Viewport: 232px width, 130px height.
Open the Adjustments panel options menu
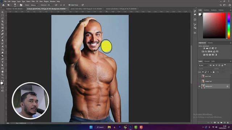(231, 43)
